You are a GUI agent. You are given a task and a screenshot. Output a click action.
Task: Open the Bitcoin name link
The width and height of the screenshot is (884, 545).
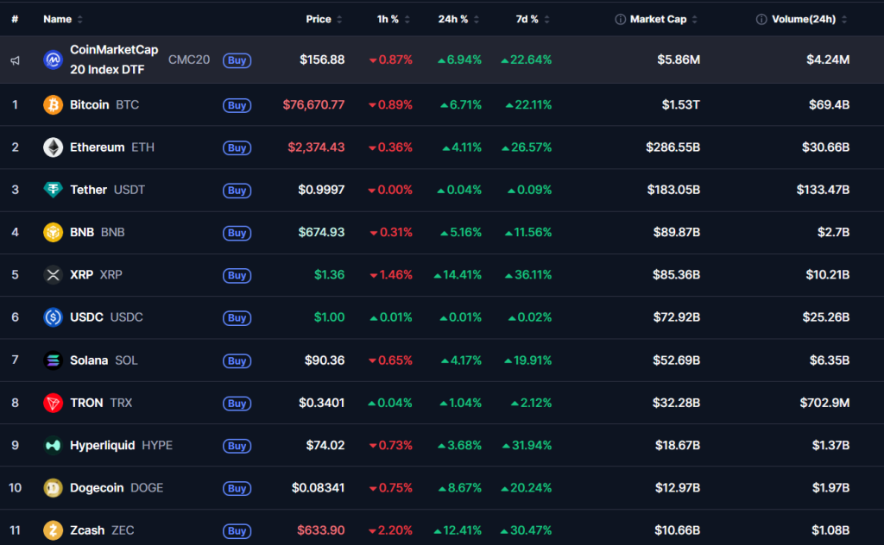pyautogui.click(x=89, y=104)
